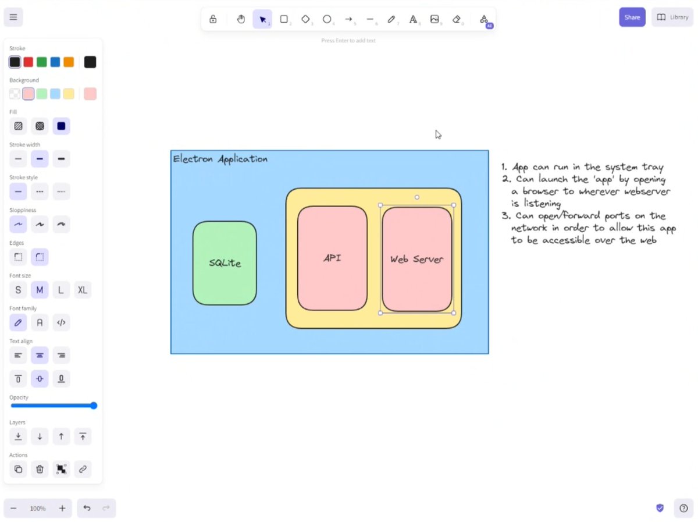Viewport: 698px width, 522px height.
Task: Choose the normal font family
Action: (40, 322)
